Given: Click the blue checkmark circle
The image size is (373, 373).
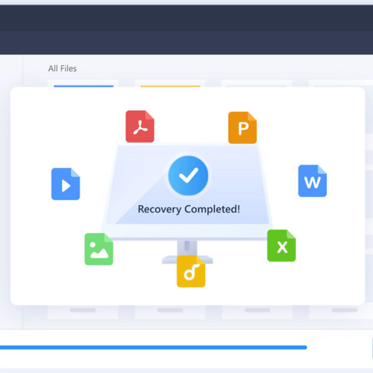Looking at the screenshot, I should [x=188, y=175].
